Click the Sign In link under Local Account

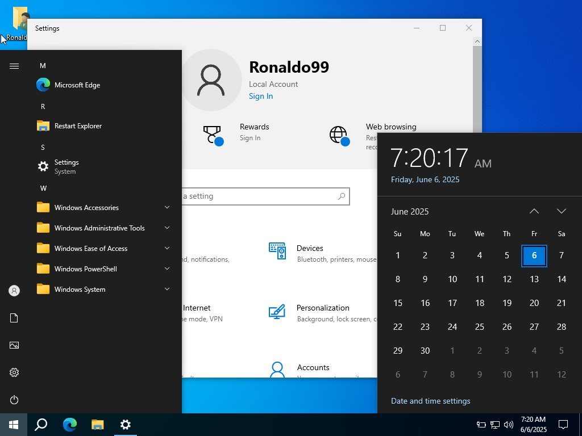(x=260, y=96)
